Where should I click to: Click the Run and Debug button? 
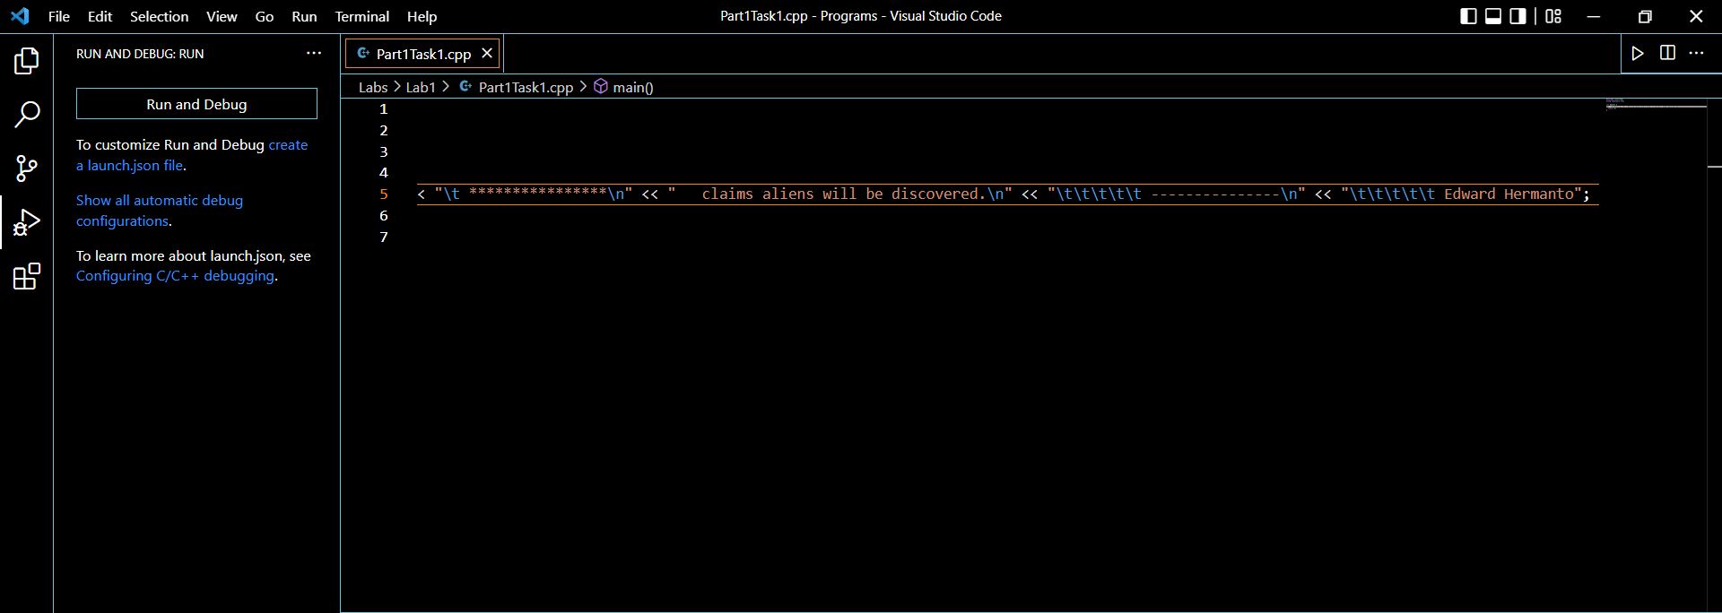(196, 104)
